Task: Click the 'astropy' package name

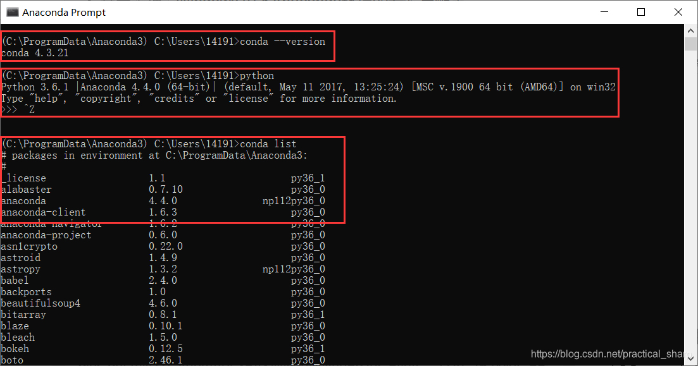Action: click(x=20, y=269)
